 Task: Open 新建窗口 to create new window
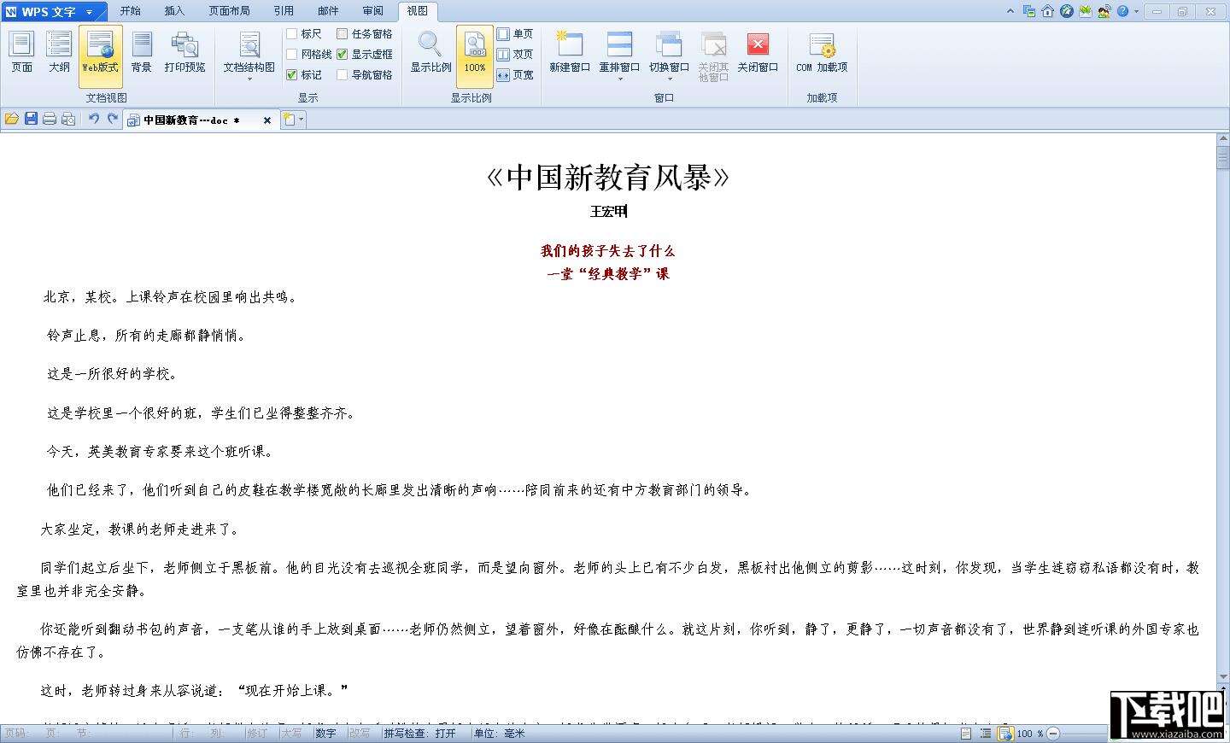tap(568, 54)
